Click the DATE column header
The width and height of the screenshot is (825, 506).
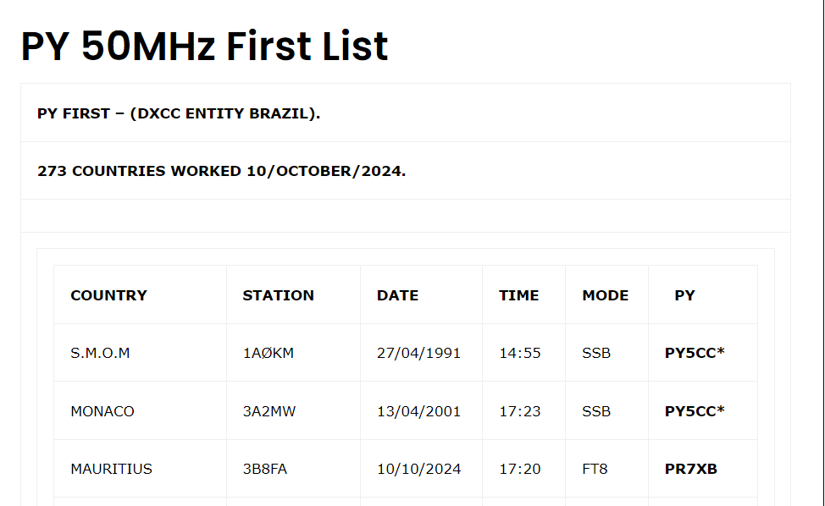pos(397,295)
